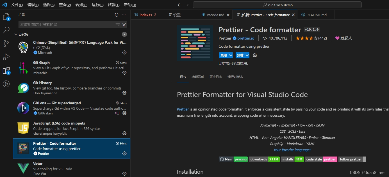Open the Extensions view icon
This screenshot has width=389, height=177.
(6, 70)
